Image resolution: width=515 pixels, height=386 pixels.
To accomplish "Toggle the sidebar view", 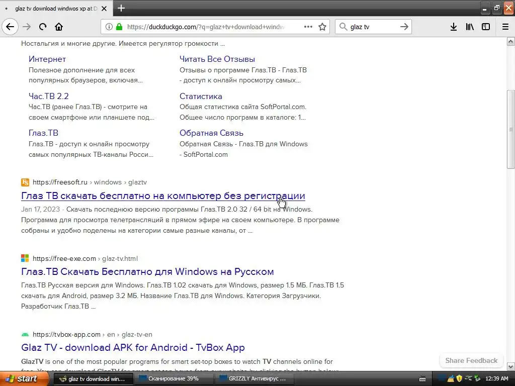I will 486,27.
